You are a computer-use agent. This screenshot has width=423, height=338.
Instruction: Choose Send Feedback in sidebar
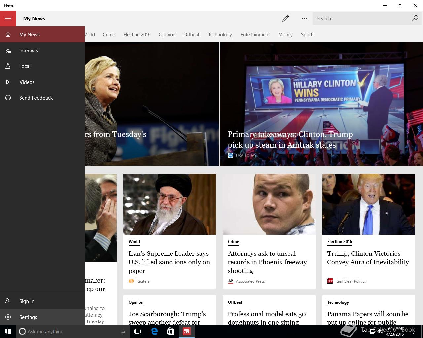pyautogui.click(x=42, y=98)
